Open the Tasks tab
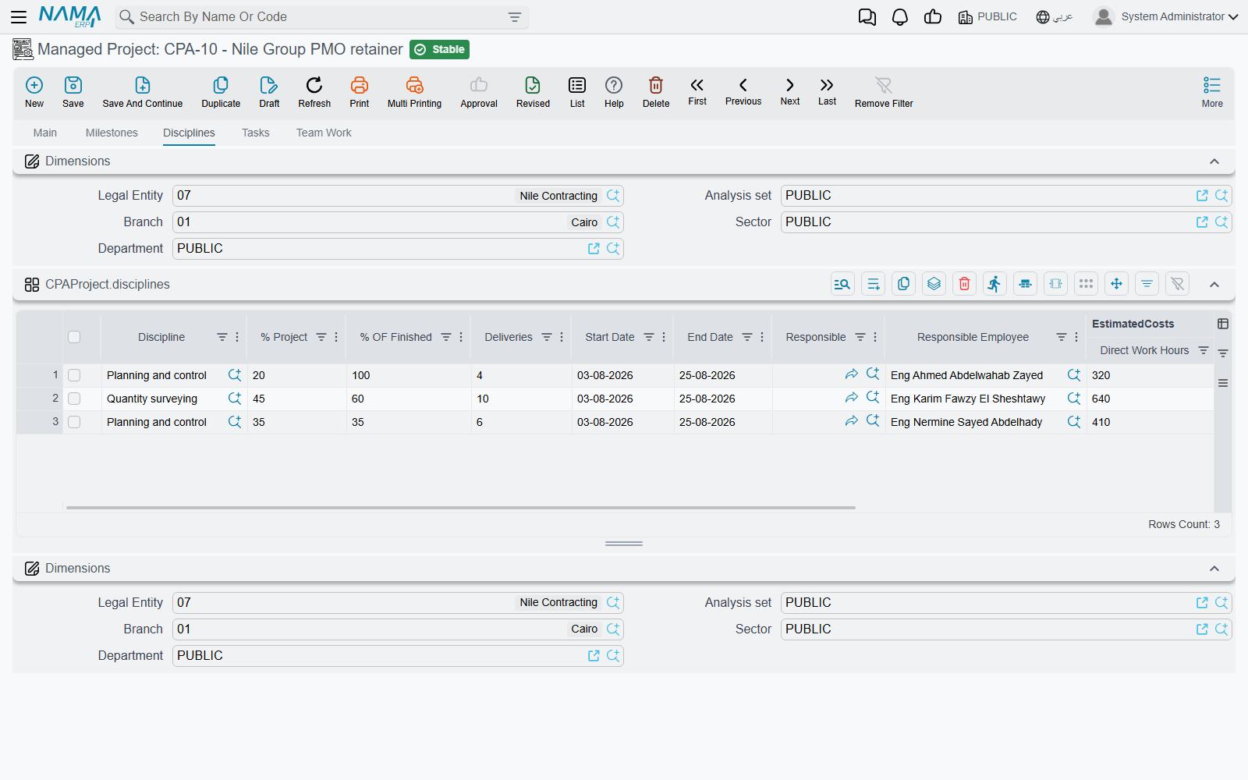Image resolution: width=1248 pixels, height=780 pixels. pyautogui.click(x=256, y=133)
